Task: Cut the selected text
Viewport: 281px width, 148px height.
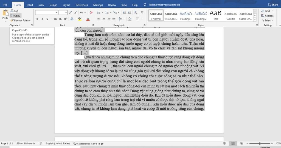Action: [x=14, y=11]
